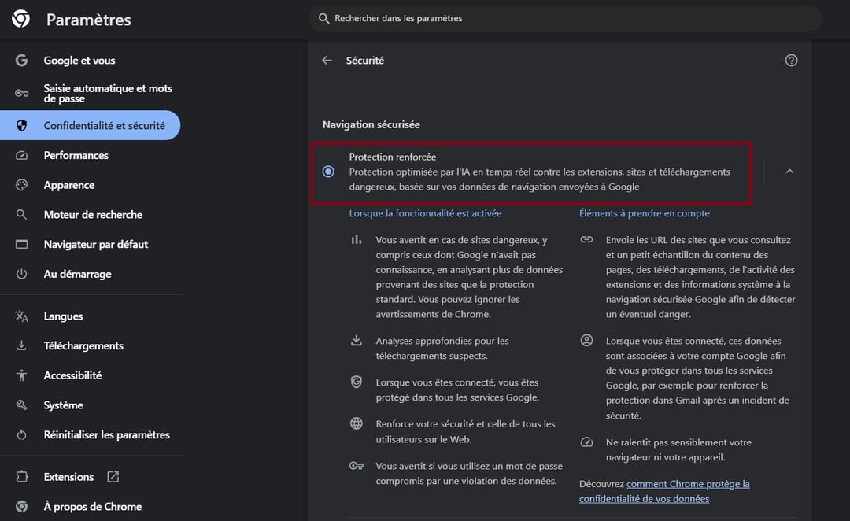
Task: Click the shield icon for Confidentialité
Action: coord(22,125)
